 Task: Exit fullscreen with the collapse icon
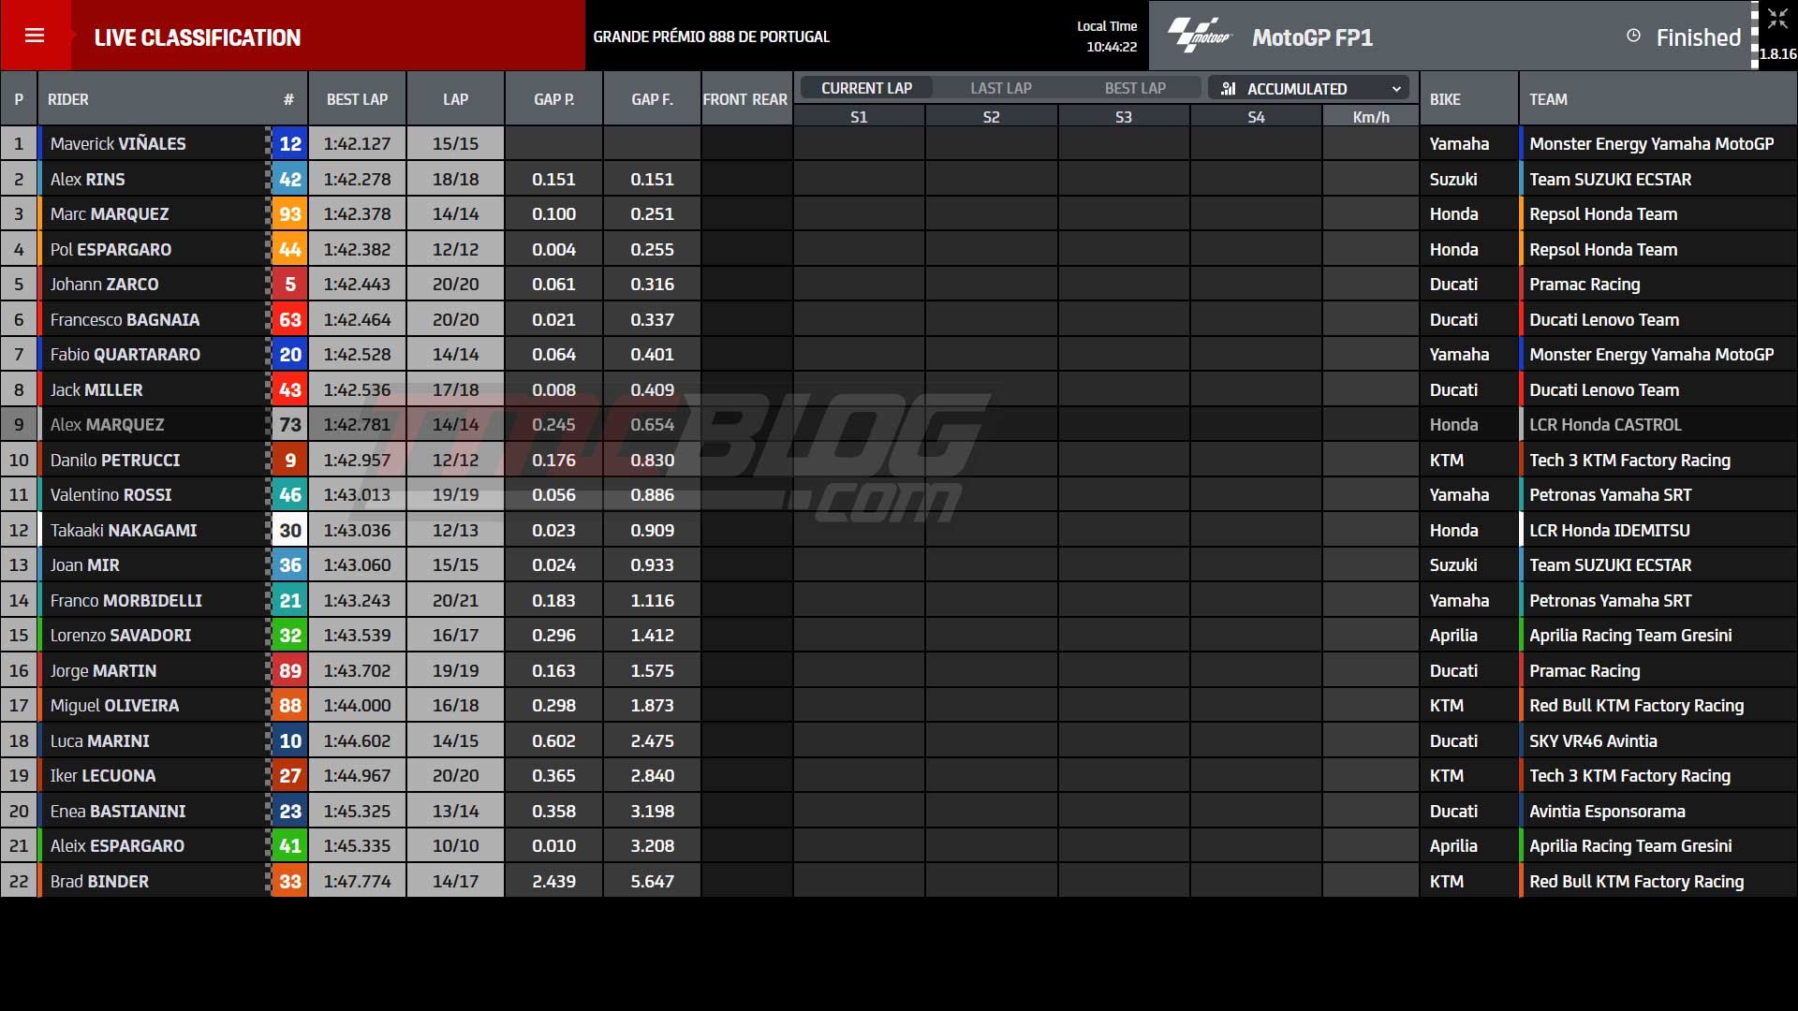tap(1777, 20)
